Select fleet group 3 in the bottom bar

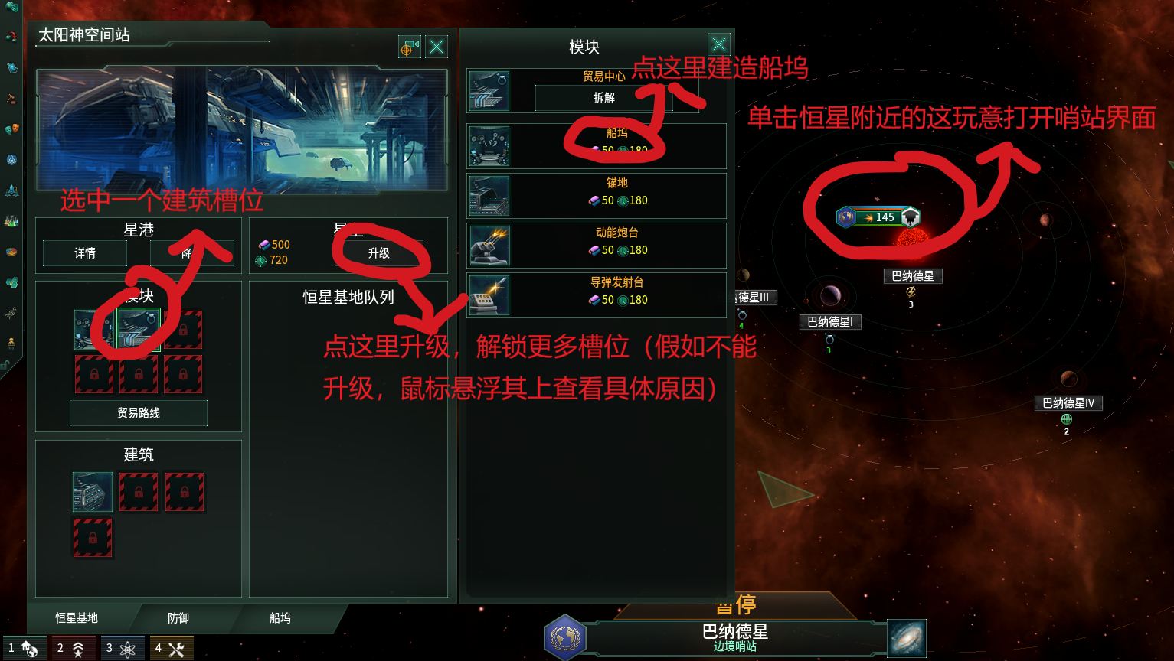(x=121, y=648)
